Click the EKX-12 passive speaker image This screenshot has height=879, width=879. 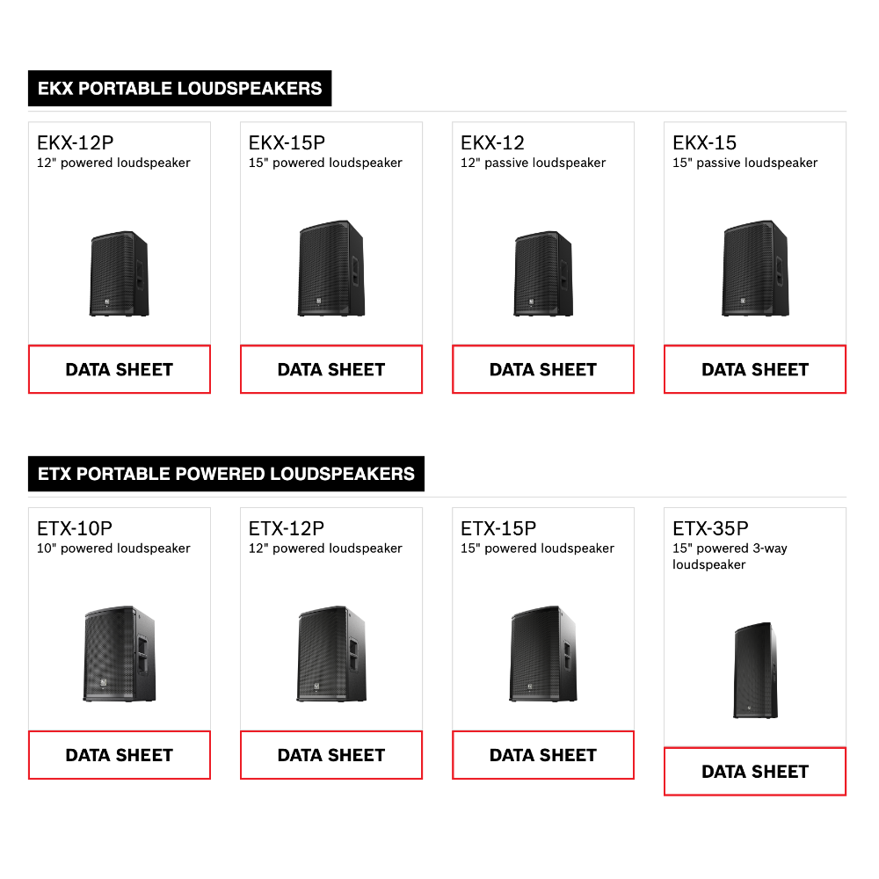coord(543,273)
